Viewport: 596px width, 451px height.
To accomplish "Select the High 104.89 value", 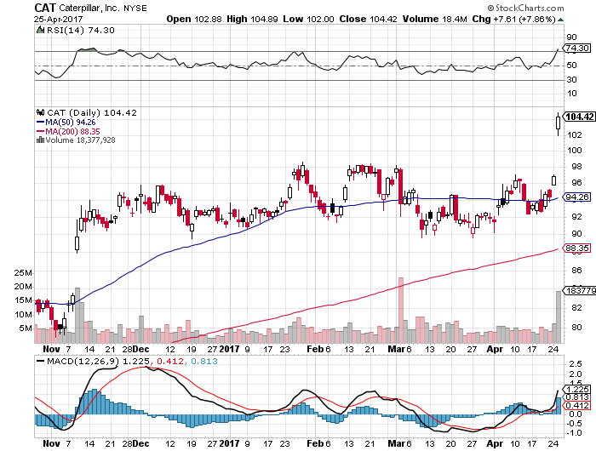I will click(x=252, y=19).
